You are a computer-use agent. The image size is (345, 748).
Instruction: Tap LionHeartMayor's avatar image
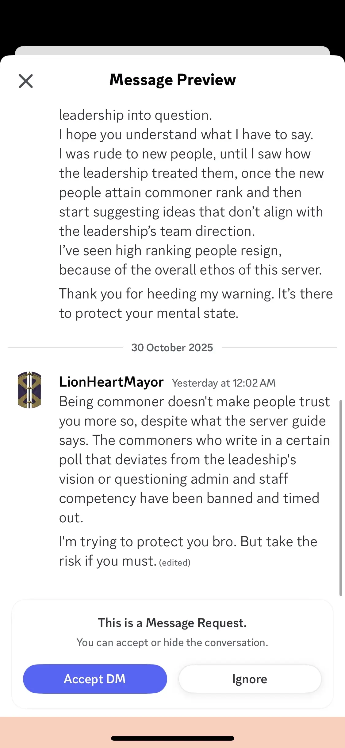click(29, 390)
